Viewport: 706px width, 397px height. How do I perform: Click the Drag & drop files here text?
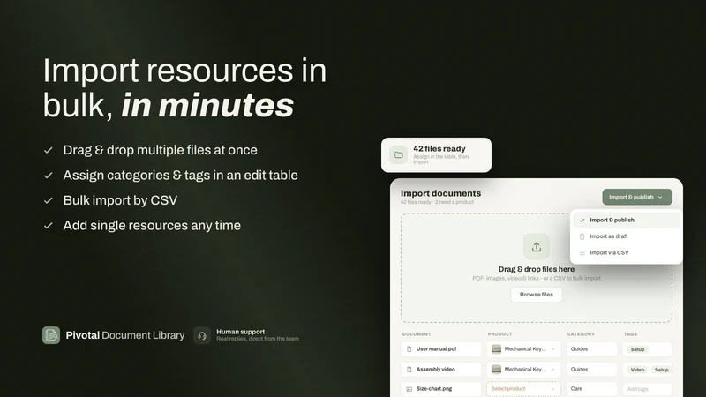pos(537,269)
